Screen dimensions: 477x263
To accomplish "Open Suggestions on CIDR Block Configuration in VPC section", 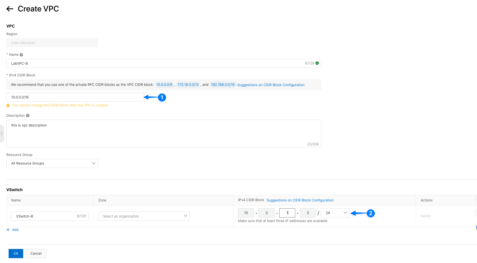I will point(271,85).
